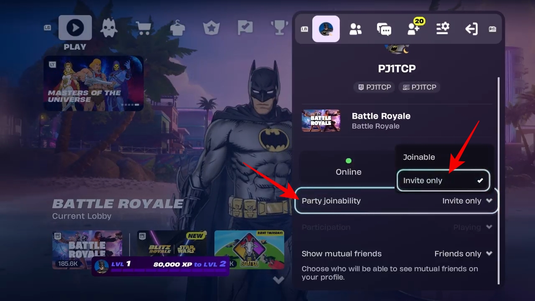Select the So Goated event tile
Image resolution: width=535 pixels, height=301 pixels.
click(249, 250)
